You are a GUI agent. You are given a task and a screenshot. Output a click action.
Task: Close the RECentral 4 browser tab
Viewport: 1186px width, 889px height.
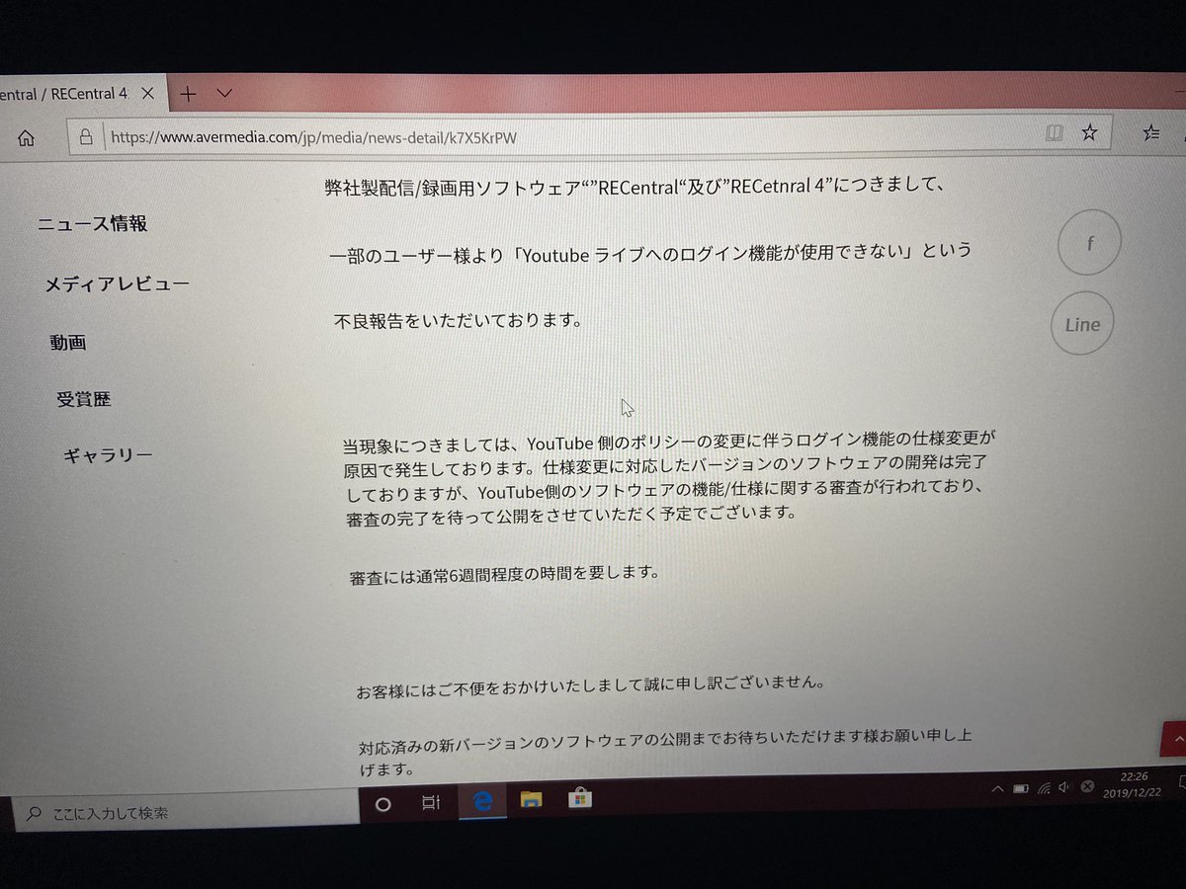[147, 94]
